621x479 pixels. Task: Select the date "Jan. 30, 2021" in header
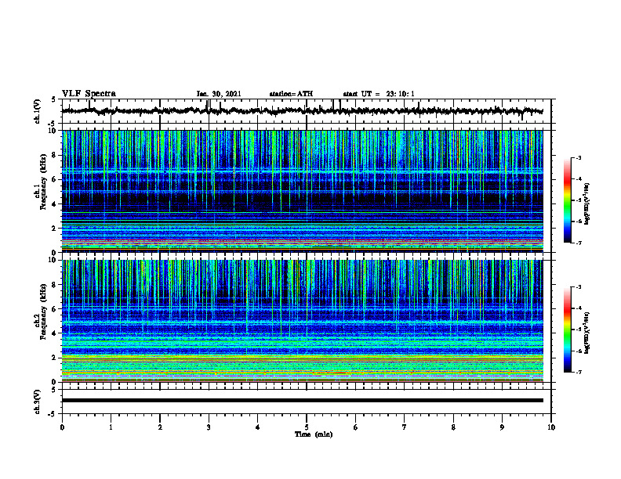coord(219,94)
